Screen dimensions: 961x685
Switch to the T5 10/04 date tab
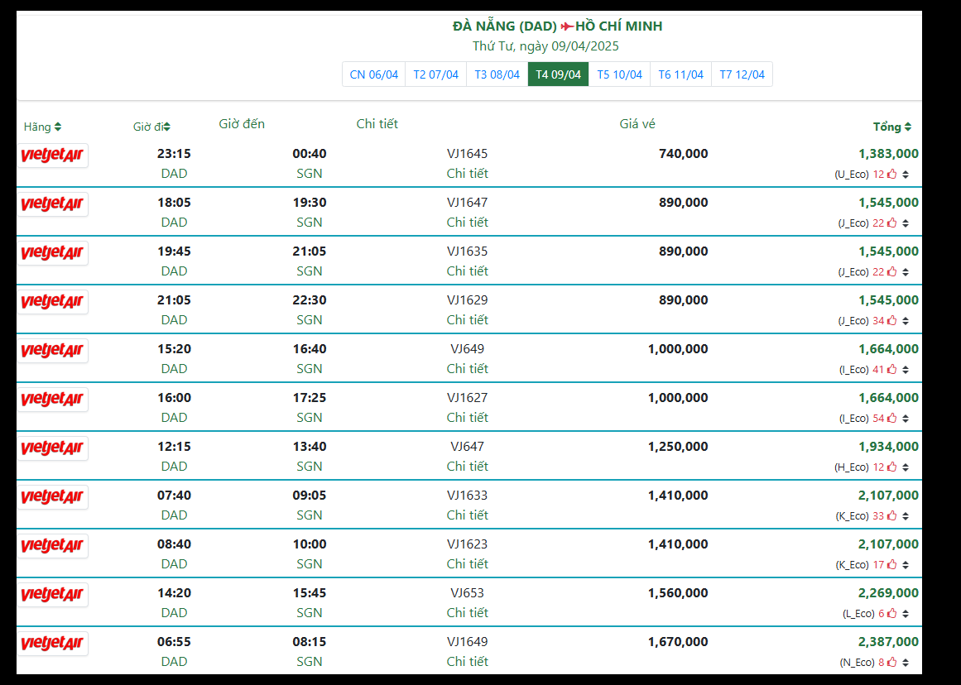coord(619,74)
